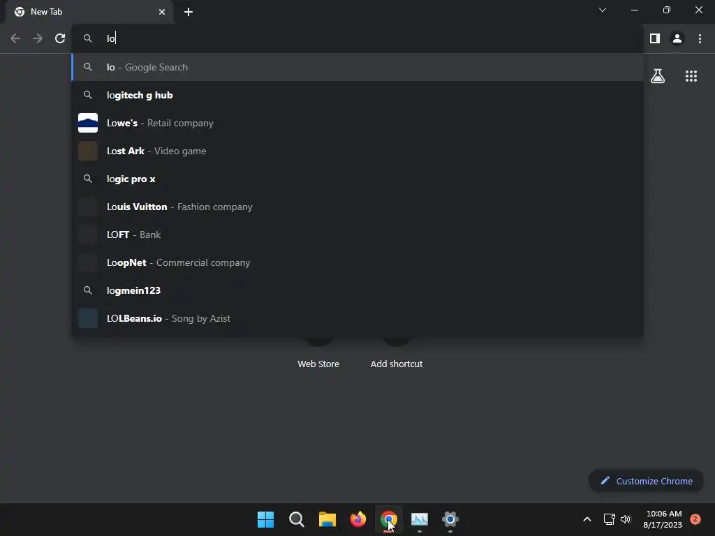715x536 pixels.
Task: Choose the LOFT Bank suggestion
Action: (357, 234)
